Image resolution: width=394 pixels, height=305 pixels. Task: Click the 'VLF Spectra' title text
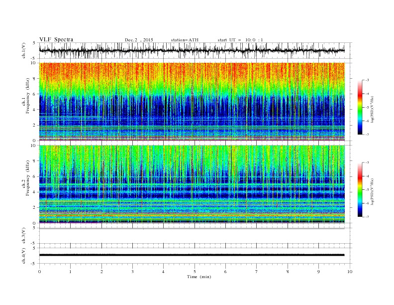coord(56,39)
